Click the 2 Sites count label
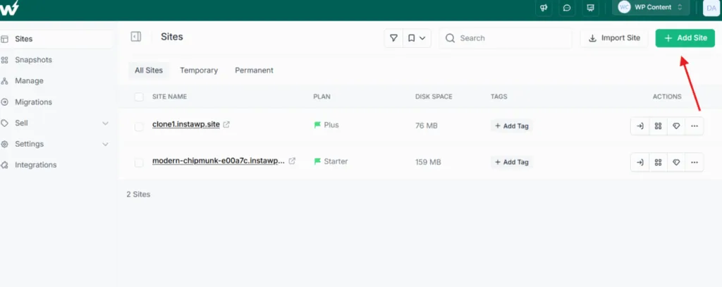The height and width of the screenshot is (287, 722). [139, 195]
